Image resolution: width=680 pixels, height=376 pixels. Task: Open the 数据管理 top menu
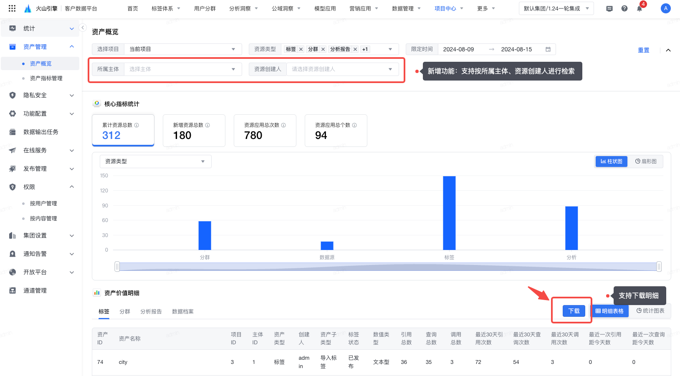[406, 8]
